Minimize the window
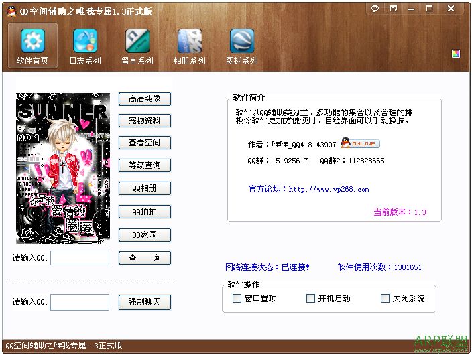This screenshot has height=355, width=472. click(x=411, y=9)
